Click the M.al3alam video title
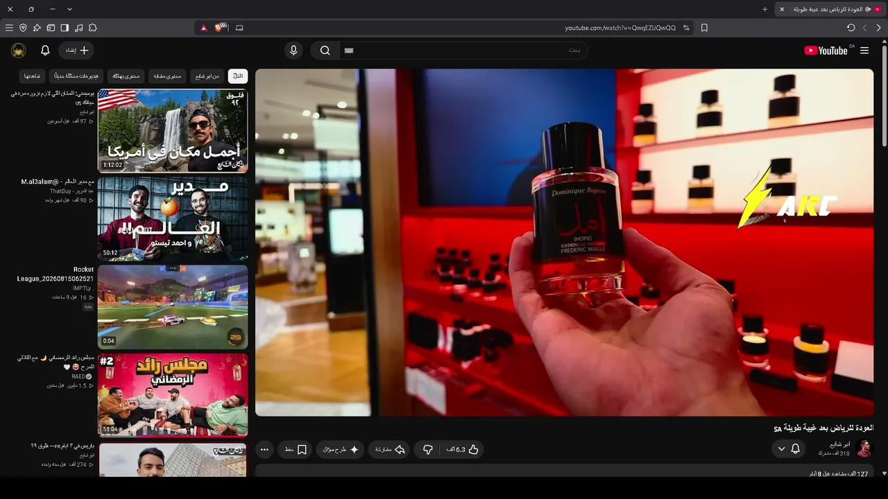The height and width of the screenshot is (499, 888). coord(58,182)
